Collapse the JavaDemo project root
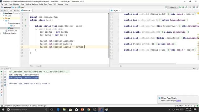 (1, 13)
